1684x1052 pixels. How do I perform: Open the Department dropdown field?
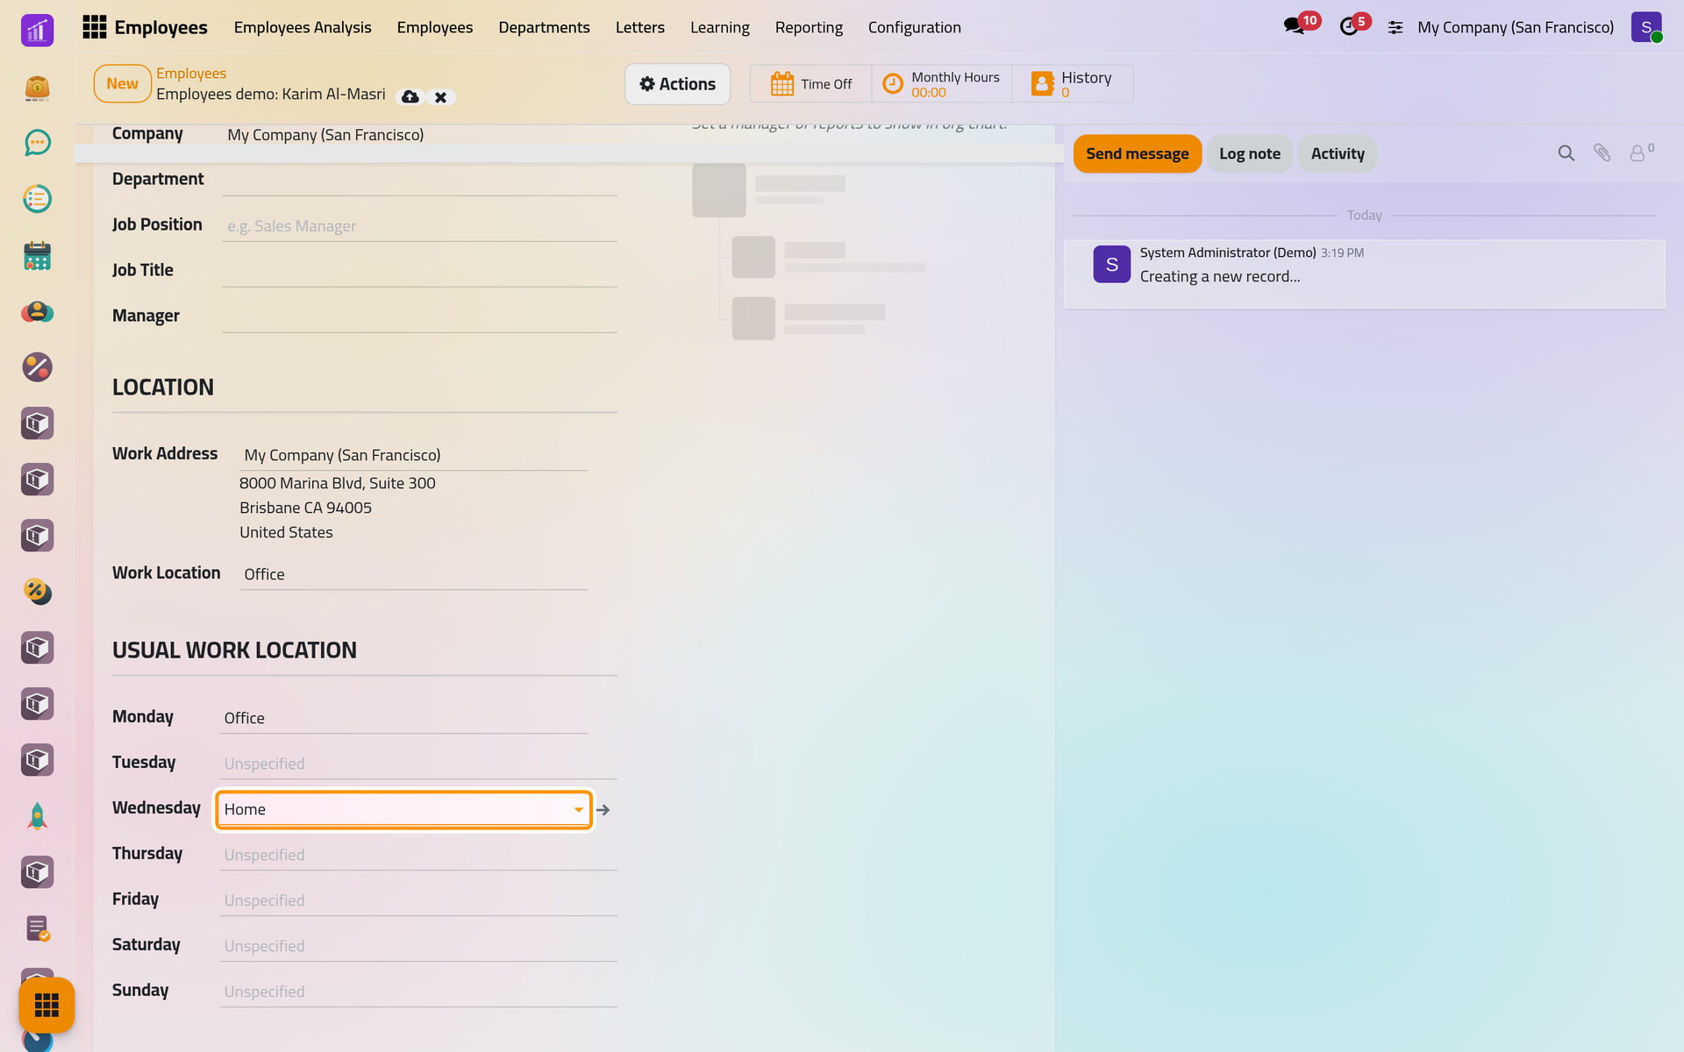click(419, 180)
